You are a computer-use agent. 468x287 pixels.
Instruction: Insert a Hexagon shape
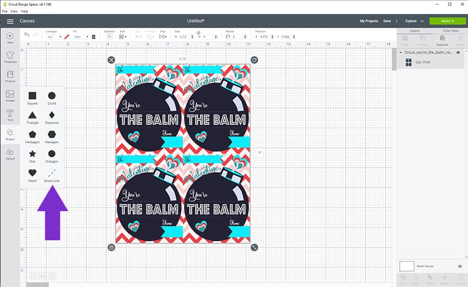pyautogui.click(x=52, y=137)
